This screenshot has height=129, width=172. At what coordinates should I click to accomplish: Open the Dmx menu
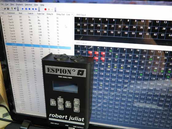coord(12,5)
